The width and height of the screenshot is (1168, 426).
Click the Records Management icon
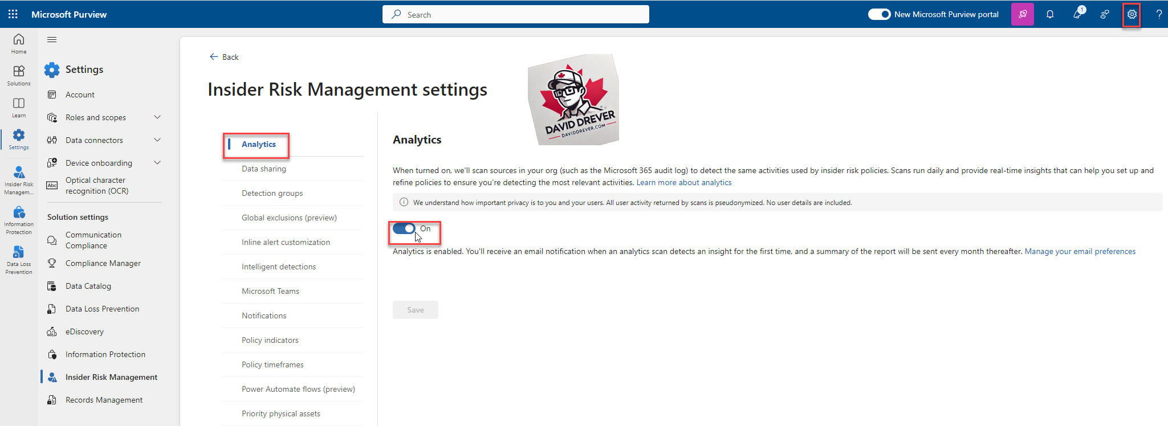(52, 400)
